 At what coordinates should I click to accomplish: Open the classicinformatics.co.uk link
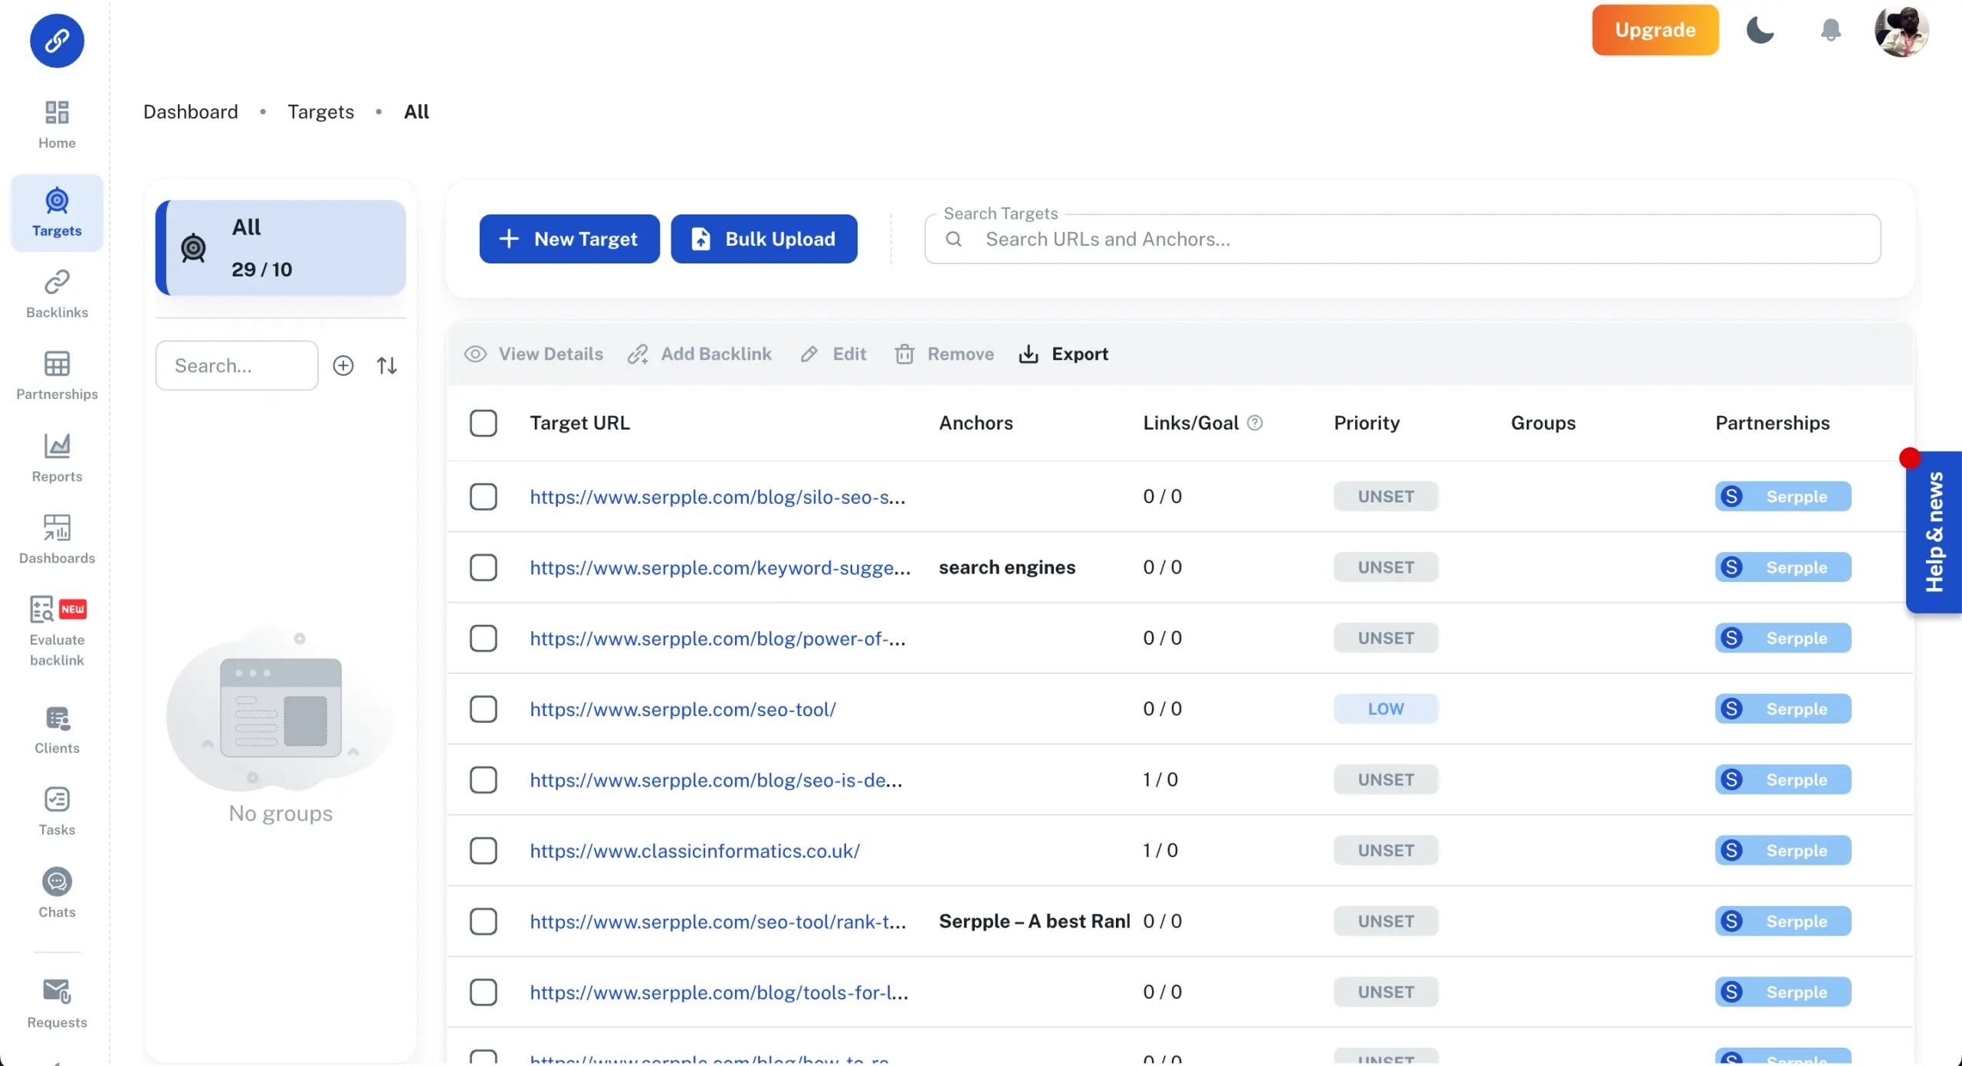pos(694,851)
